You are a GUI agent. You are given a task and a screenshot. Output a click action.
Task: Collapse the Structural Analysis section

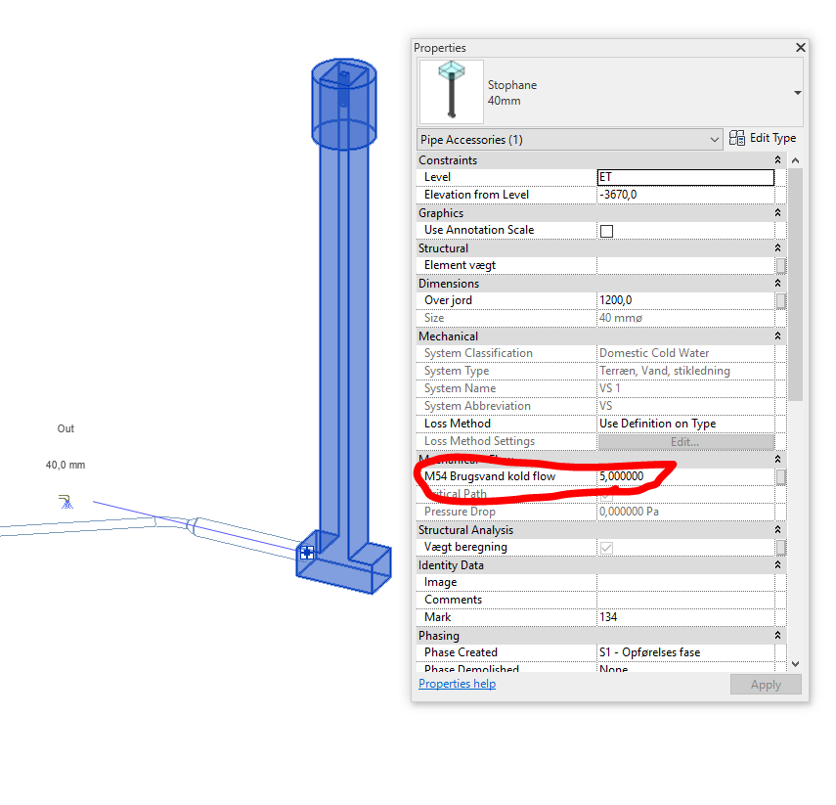tap(778, 529)
